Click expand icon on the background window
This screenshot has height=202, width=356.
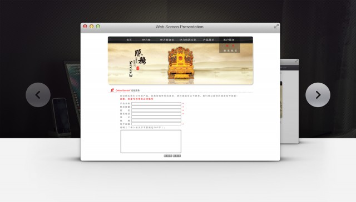(x=296, y=61)
